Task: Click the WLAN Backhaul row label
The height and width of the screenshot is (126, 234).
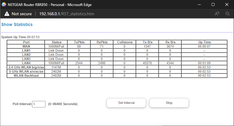Action: click(26, 76)
